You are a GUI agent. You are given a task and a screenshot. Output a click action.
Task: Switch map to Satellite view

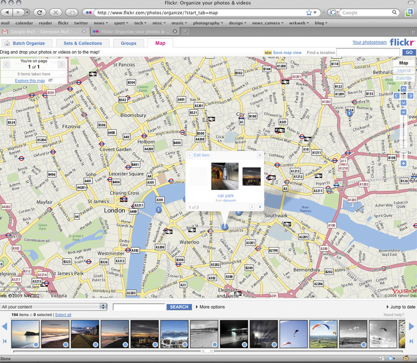coord(403,78)
